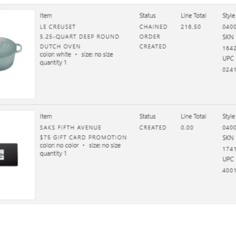Click the quantity 1 text under gift card
The height and width of the screenshot is (236, 236).
53,153
